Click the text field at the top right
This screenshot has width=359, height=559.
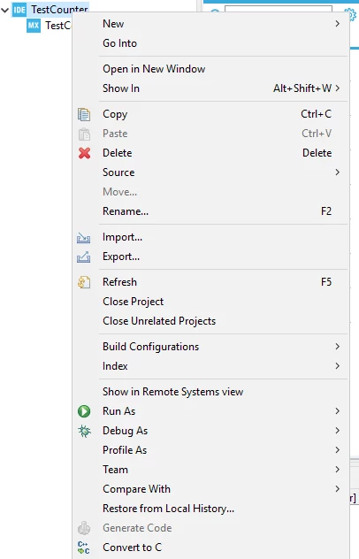coord(279,9)
